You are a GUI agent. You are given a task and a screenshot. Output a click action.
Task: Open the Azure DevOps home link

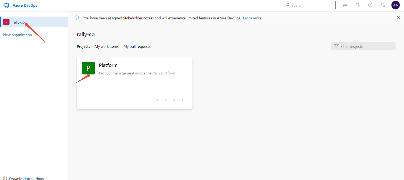[x=25, y=5]
